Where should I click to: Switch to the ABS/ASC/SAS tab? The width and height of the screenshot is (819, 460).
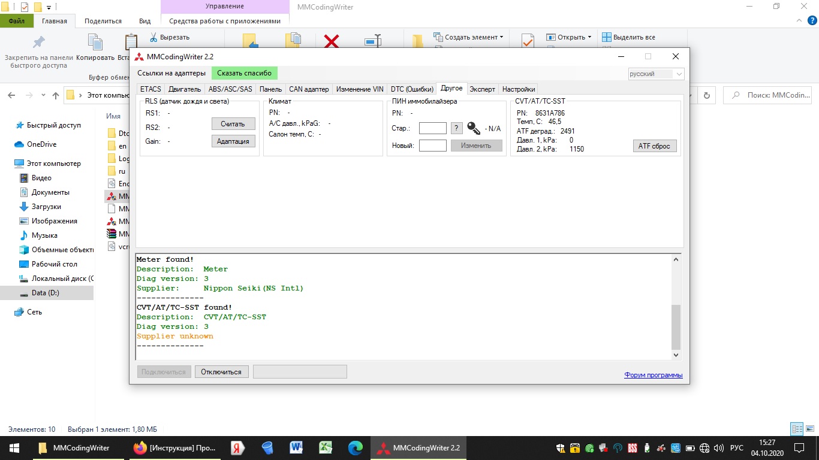[x=230, y=89]
